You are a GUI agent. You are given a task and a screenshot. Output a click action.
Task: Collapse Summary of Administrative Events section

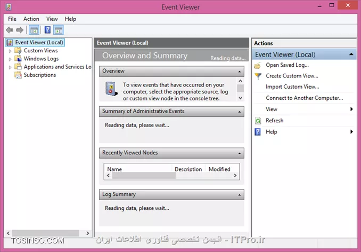[240, 112]
